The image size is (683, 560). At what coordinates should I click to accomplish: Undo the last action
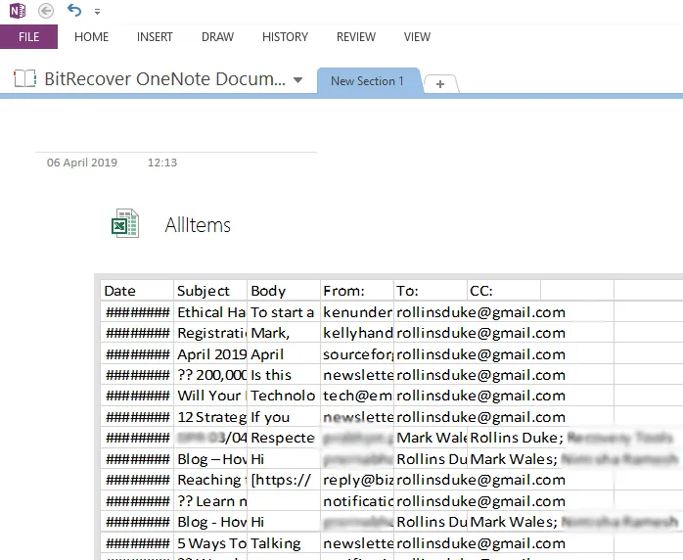click(x=74, y=11)
